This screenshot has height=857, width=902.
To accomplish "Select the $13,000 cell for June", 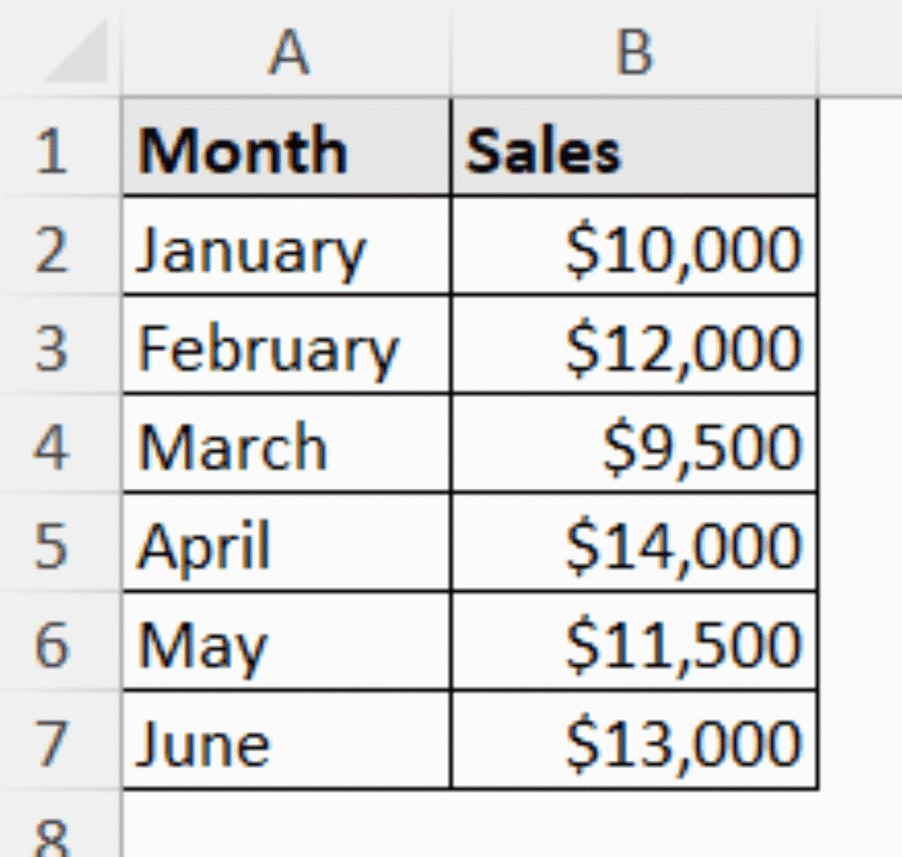I will [x=633, y=742].
